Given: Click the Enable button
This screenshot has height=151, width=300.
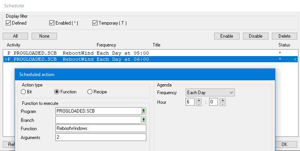Looking at the screenshot, I should 227,36.
